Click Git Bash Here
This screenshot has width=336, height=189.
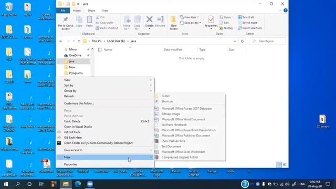pos(105,138)
